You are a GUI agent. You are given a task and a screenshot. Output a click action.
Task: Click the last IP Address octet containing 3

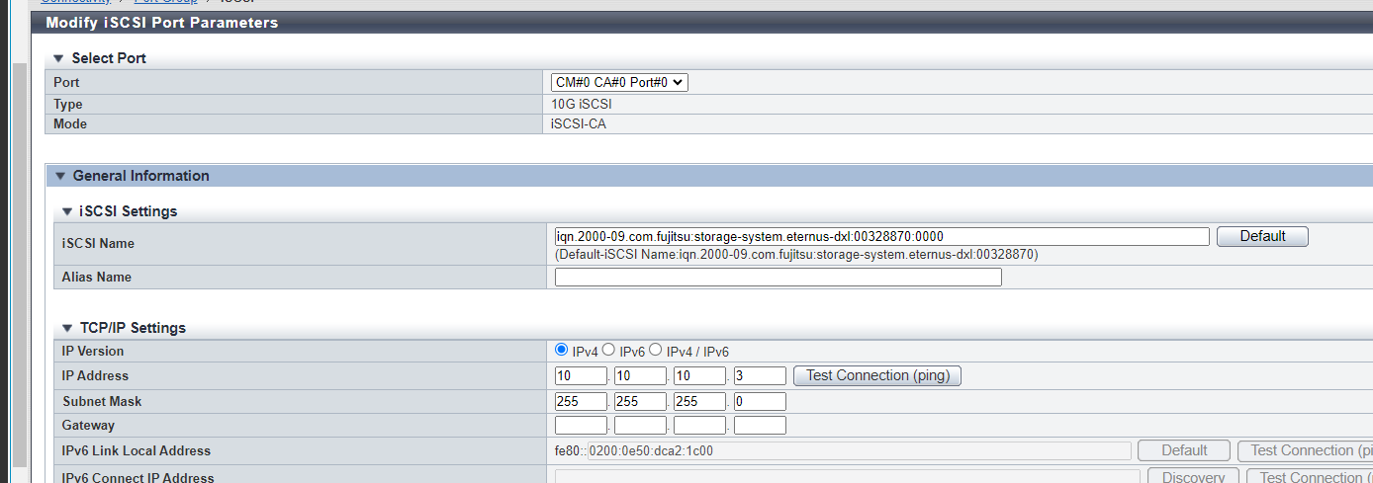click(760, 376)
